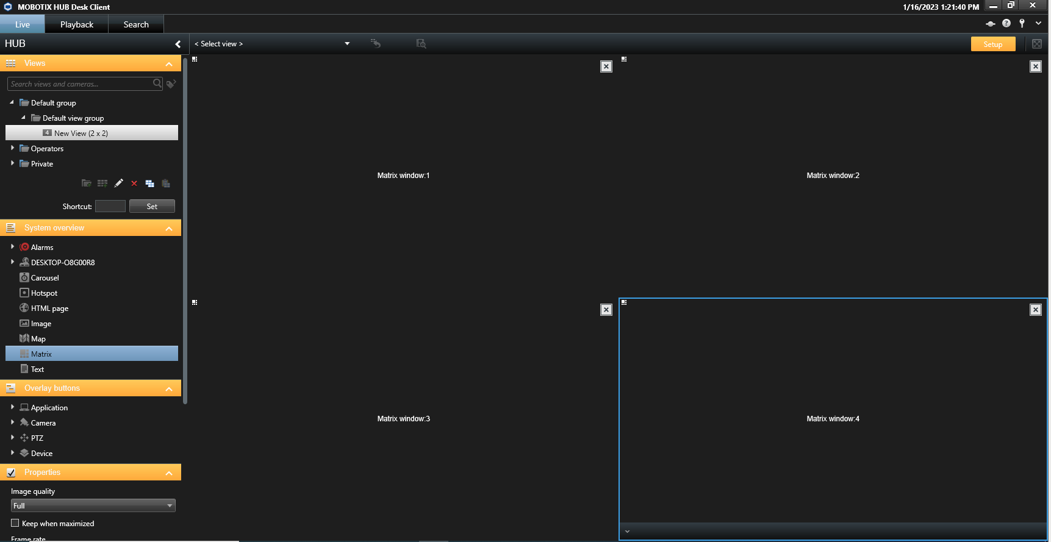Click the status indicator icon near help

991,24
